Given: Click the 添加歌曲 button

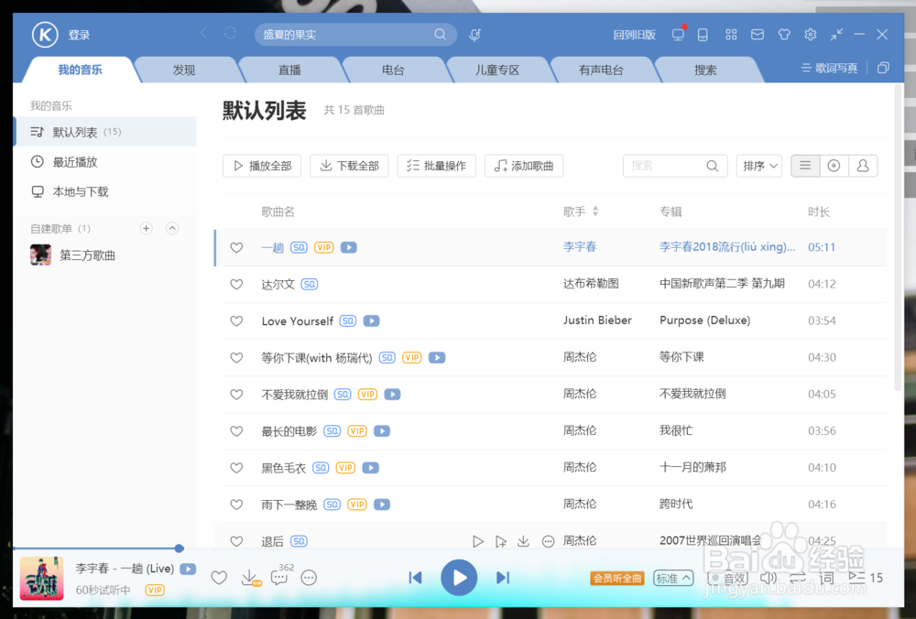Looking at the screenshot, I should [524, 166].
